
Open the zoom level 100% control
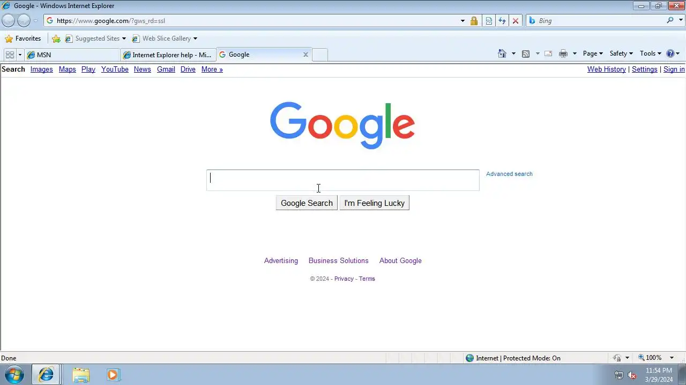pyautogui.click(x=656, y=358)
